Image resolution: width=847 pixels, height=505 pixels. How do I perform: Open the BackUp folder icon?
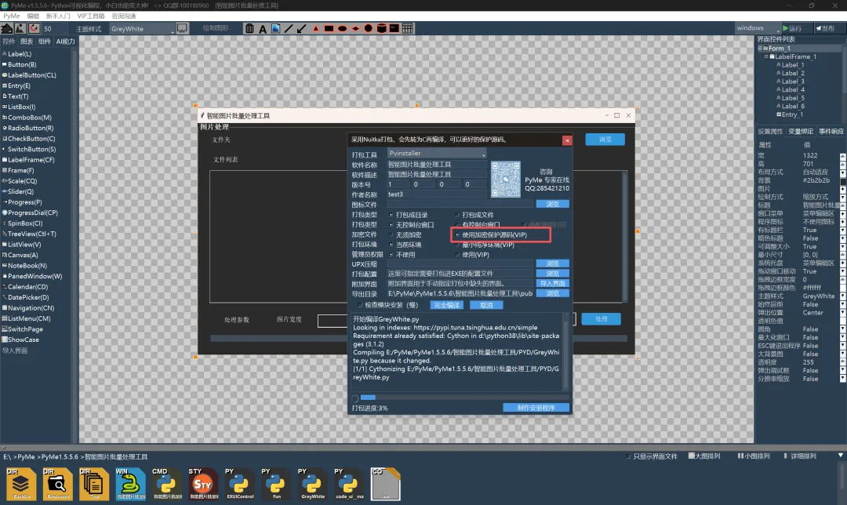click(x=22, y=484)
